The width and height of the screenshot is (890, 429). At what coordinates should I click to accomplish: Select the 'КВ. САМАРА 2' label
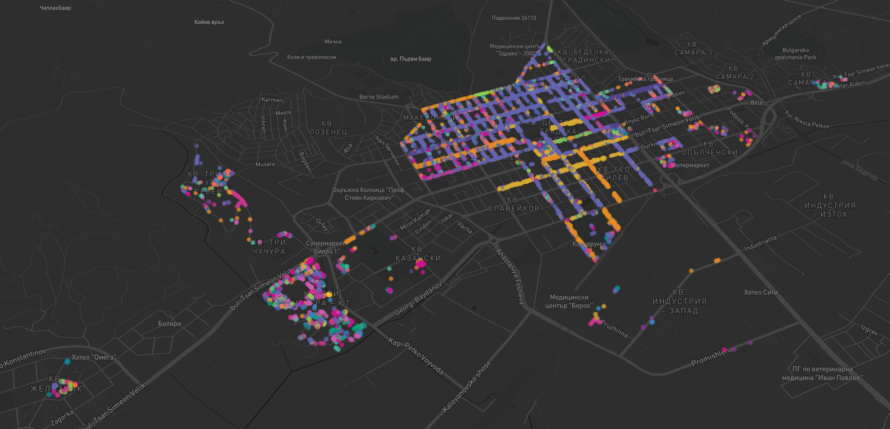[x=734, y=73]
